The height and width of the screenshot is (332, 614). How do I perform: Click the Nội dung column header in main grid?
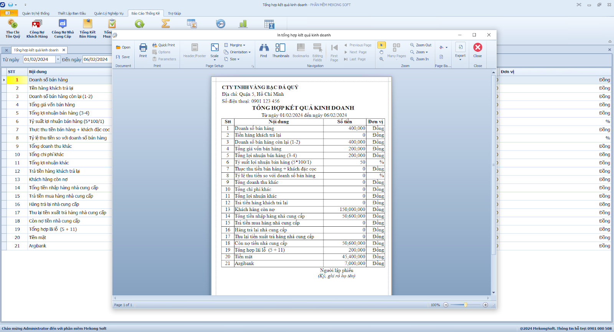coord(69,72)
